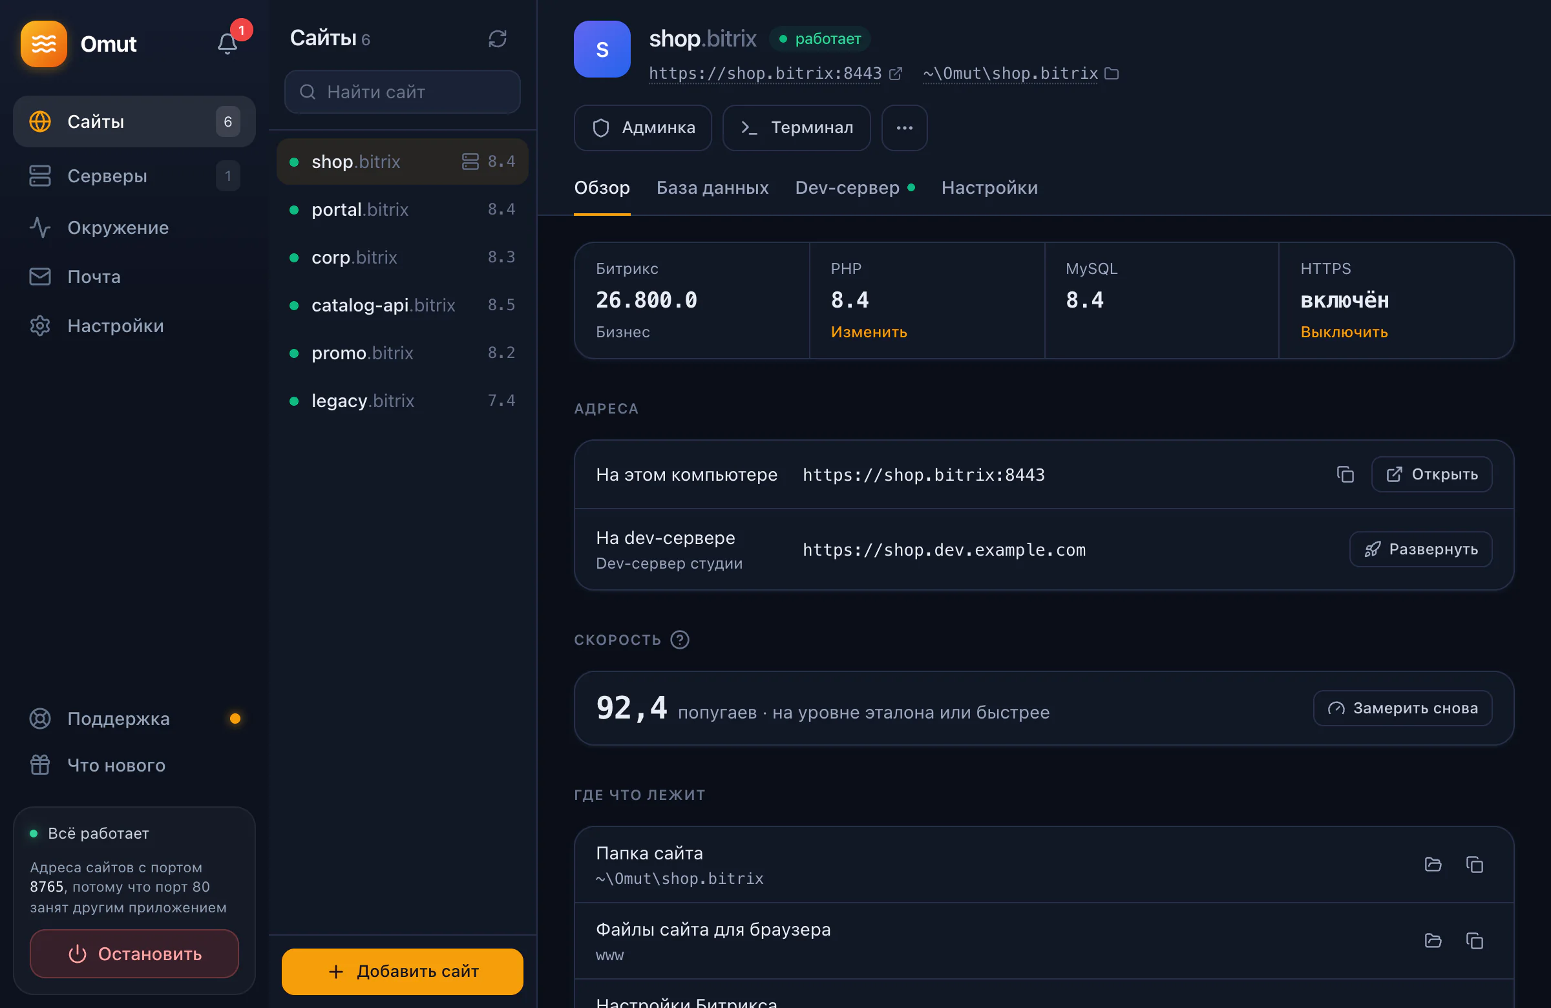Open the folder icon next to ~\Omut\shop.bitrix in the header
The width and height of the screenshot is (1551, 1008).
[x=1112, y=74]
